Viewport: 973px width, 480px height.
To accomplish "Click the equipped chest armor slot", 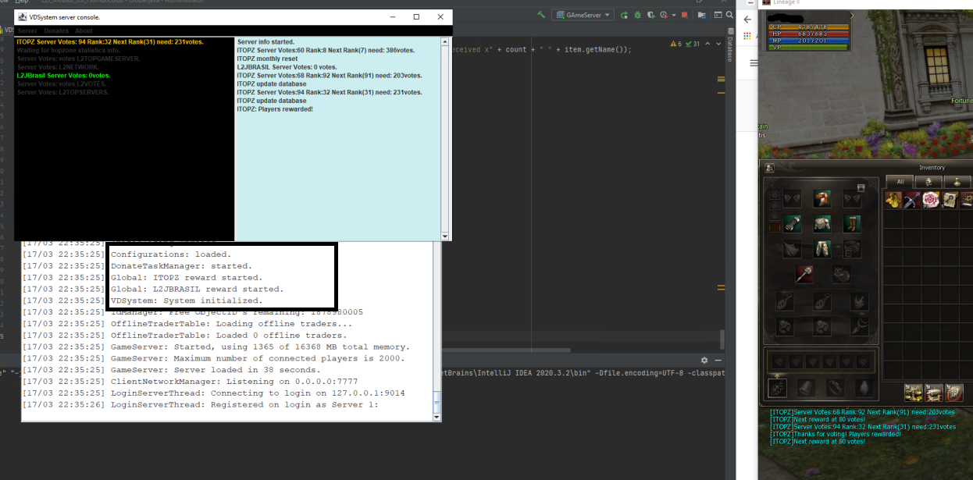I will (822, 224).
